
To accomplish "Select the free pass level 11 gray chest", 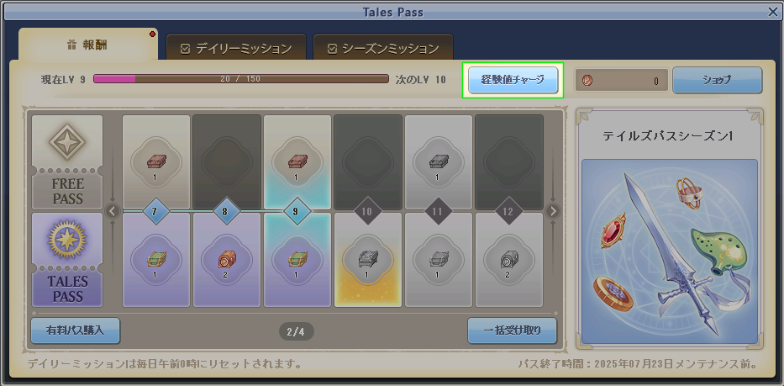I will point(438,162).
